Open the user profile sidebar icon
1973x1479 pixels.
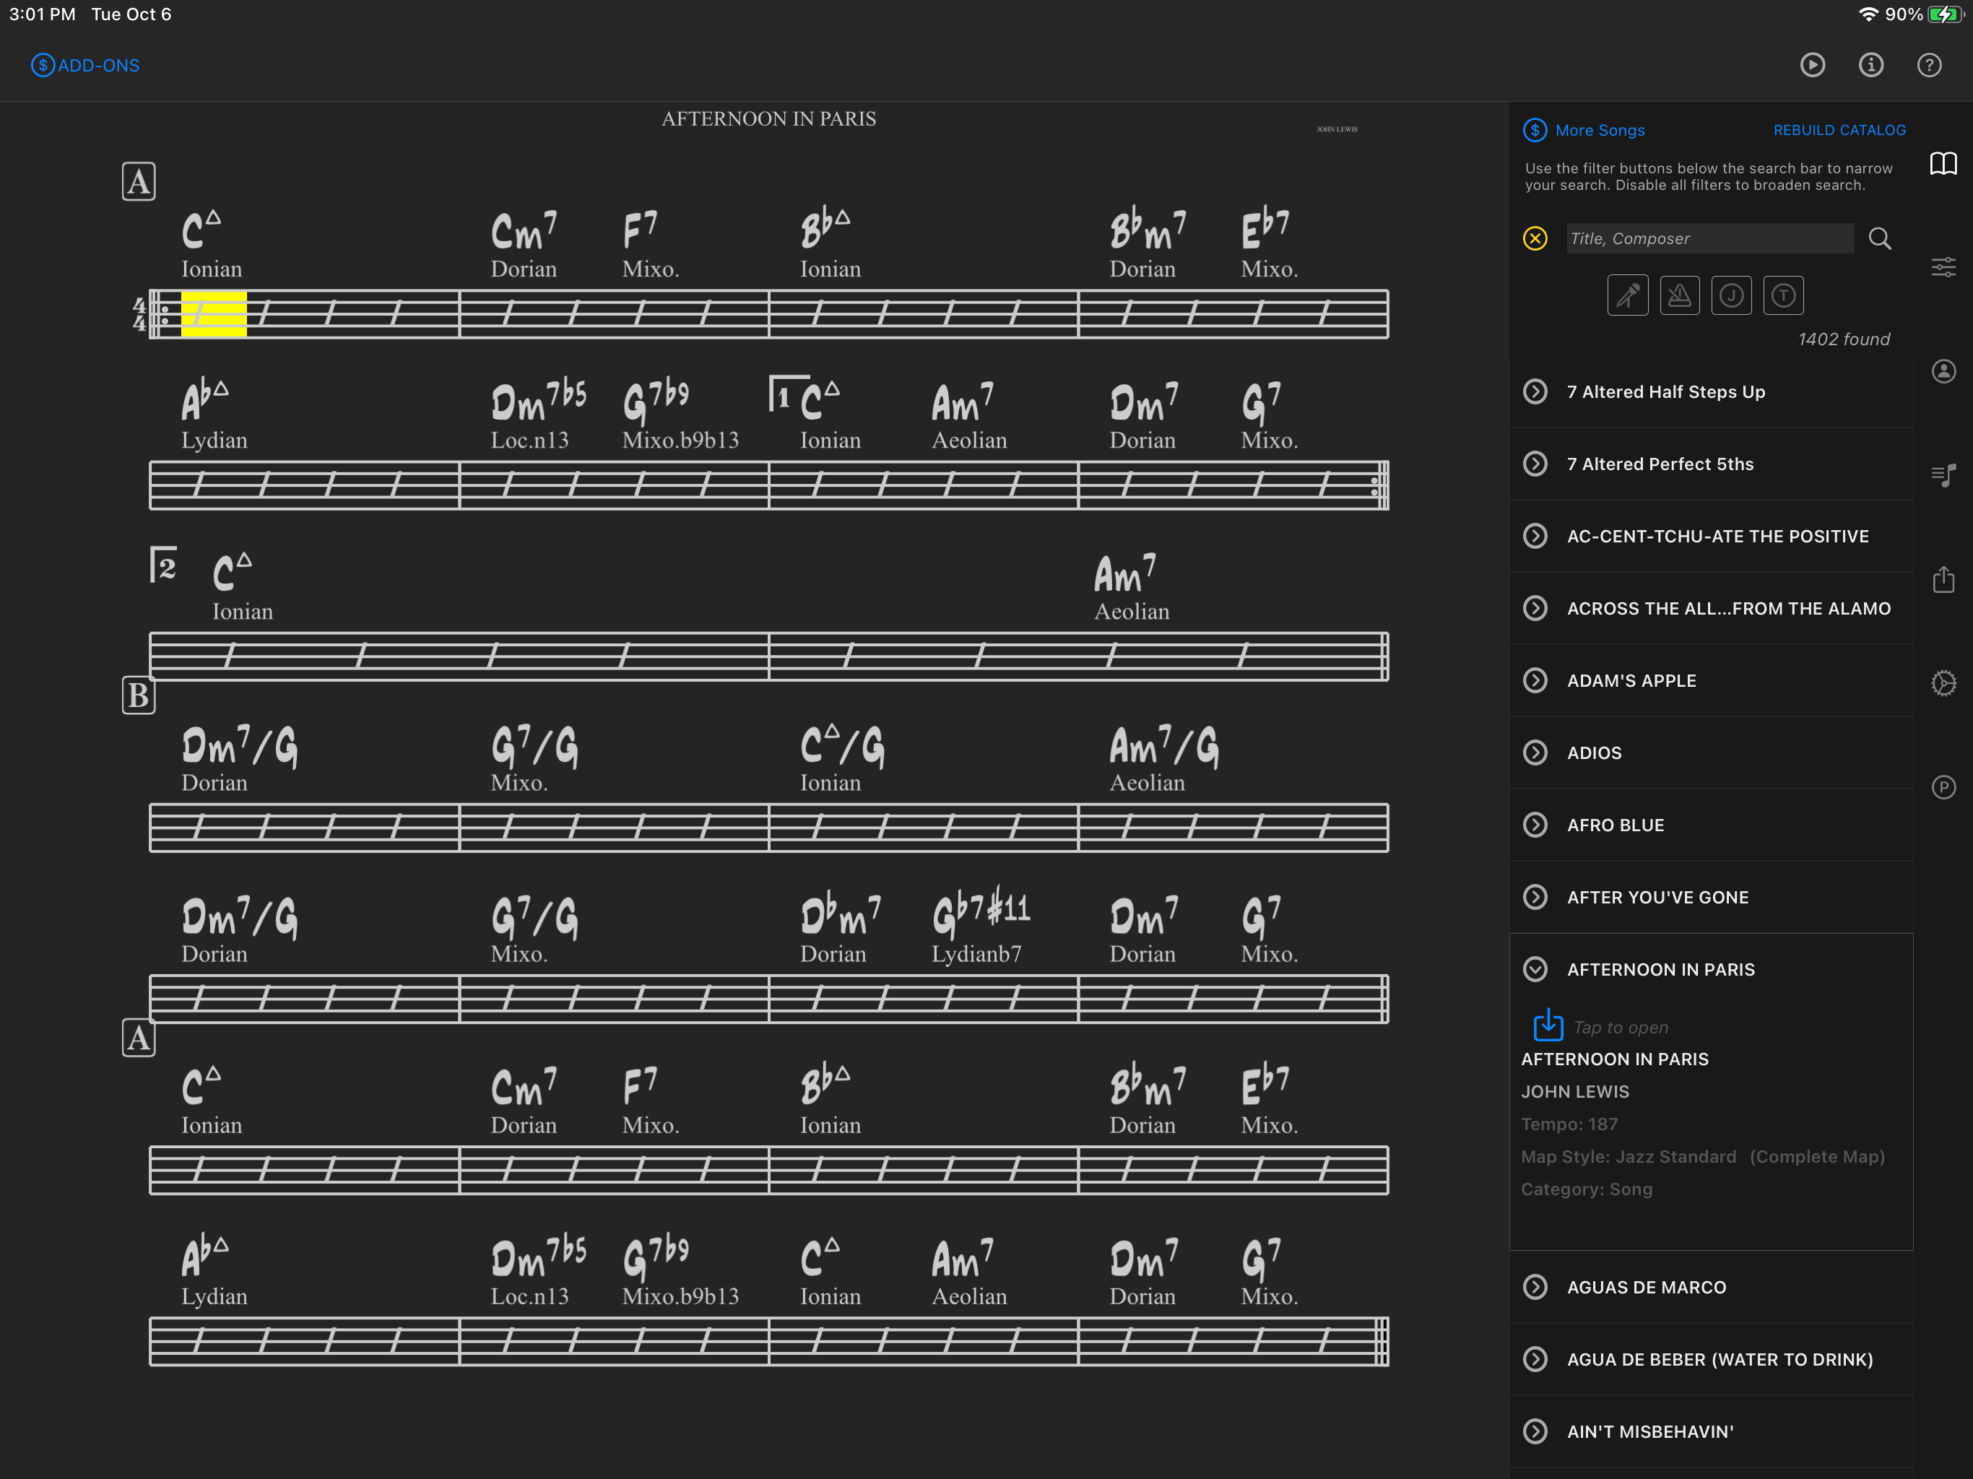(x=1943, y=371)
